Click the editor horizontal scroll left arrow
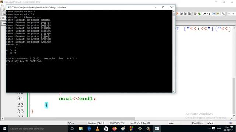This screenshot has width=236, height=132. coord(2,118)
